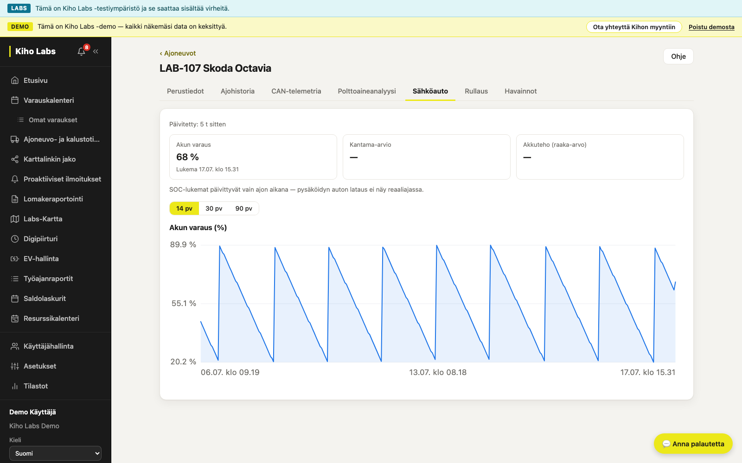Image resolution: width=742 pixels, height=463 pixels.
Task: Click the '13.07. klo 08.18' axis label
Action: 438,372
